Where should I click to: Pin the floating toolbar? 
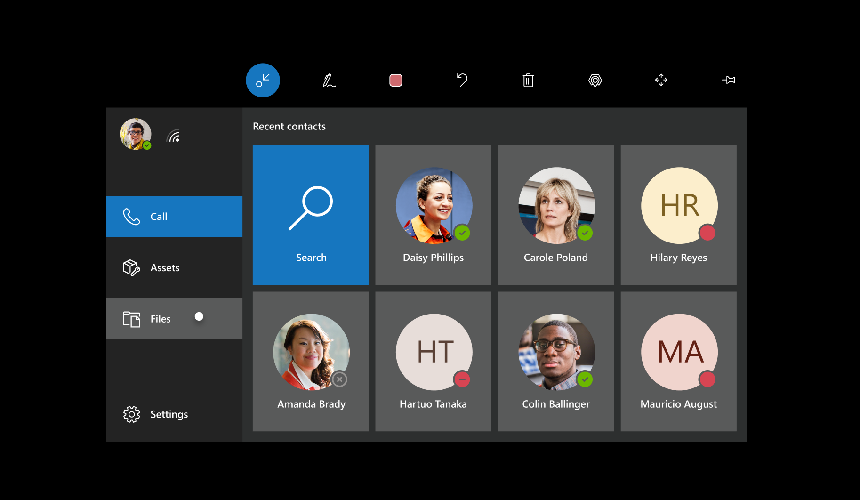tap(728, 80)
